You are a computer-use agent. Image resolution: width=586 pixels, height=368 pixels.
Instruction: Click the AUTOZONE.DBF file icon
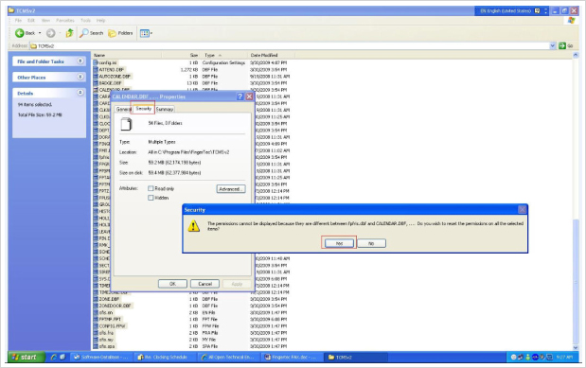[96, 77]
